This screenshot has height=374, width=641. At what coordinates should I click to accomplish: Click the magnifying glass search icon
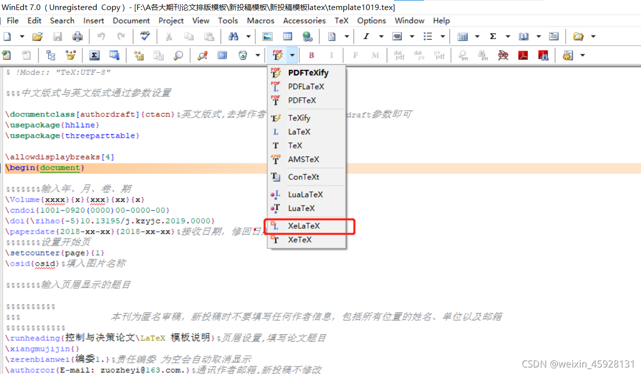pyautogui.click(x=179, y=55)
